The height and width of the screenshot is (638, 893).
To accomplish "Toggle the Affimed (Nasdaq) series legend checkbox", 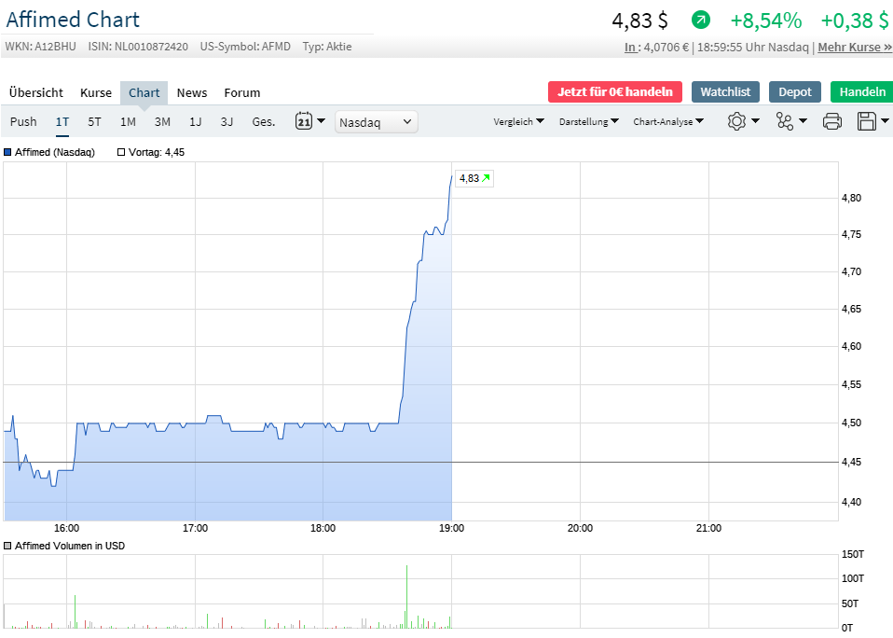I will (x=9, y=153).
